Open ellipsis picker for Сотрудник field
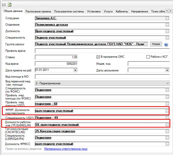 (x=167, y=18)
